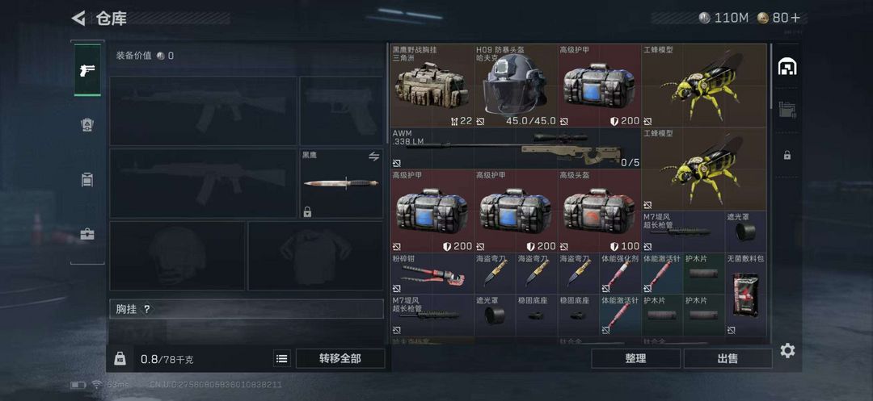Screen dimensions: 873x401
Task: Select the H09 防暴头盔 helmet item
Action: (516, 86)
